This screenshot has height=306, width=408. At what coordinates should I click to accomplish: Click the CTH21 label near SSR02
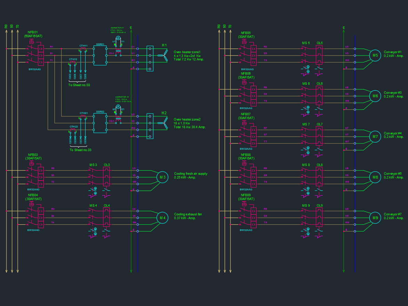(84, 113)
